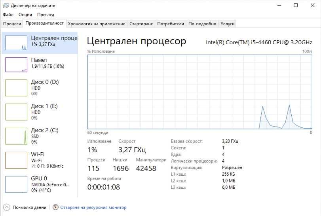This screenshot has height=216, width=321.
Task: Click the 60 секунди axis label
Action: (98, 133)
